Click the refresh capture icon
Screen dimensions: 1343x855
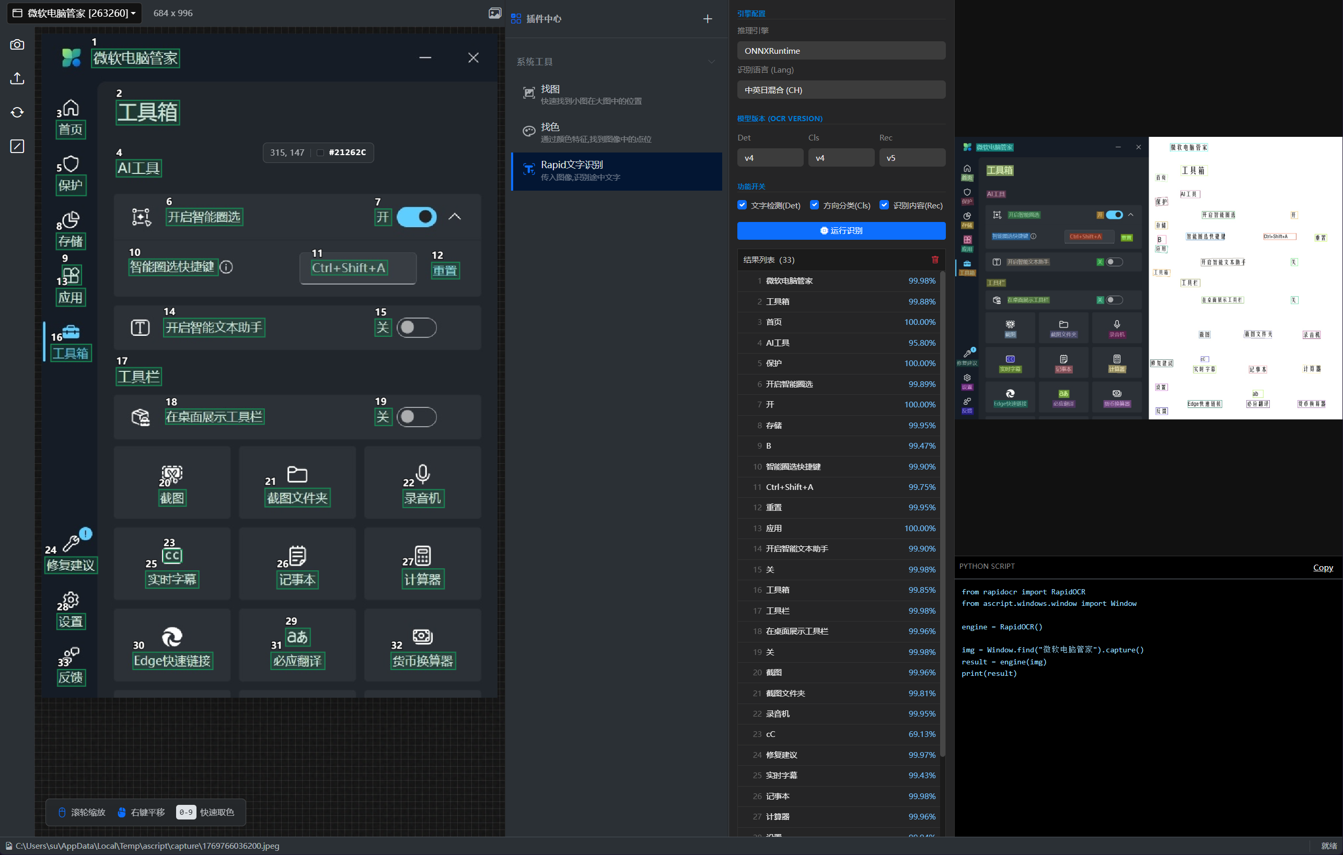tap(17, 113)
